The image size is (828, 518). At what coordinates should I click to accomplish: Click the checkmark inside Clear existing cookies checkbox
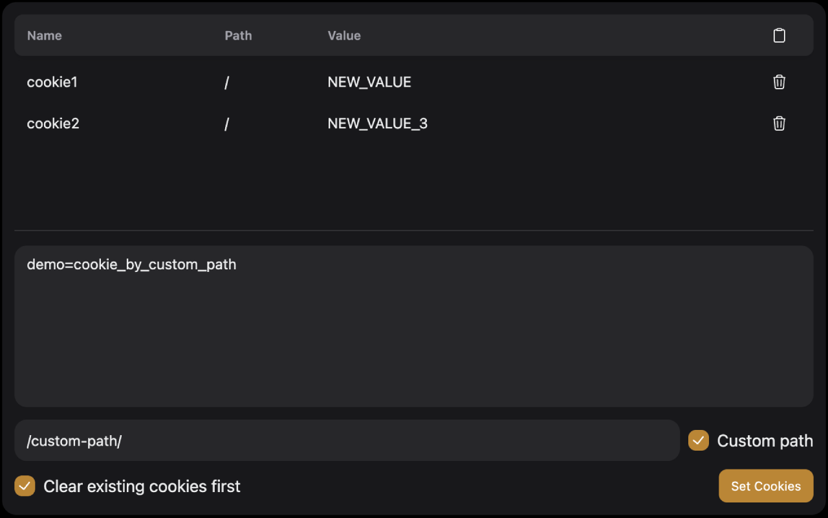tap(25, 486)
